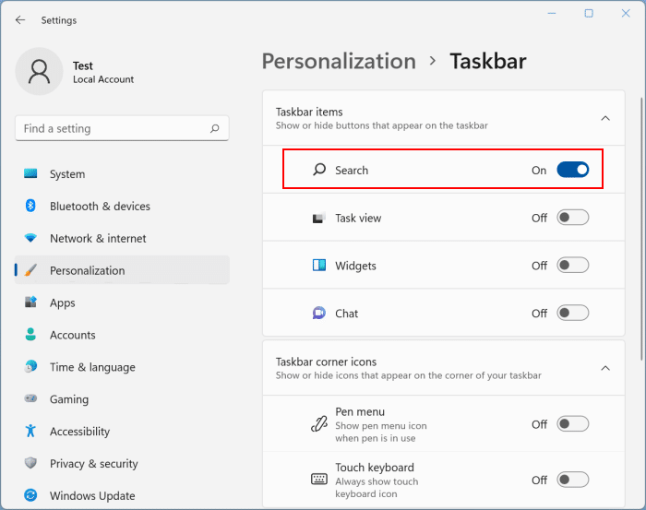Open Accessibility settings
The height and width of the screenshot is (510, 646).
122,431
